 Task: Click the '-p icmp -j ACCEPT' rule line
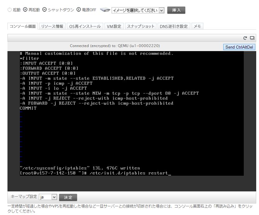(x=56, y=83)
